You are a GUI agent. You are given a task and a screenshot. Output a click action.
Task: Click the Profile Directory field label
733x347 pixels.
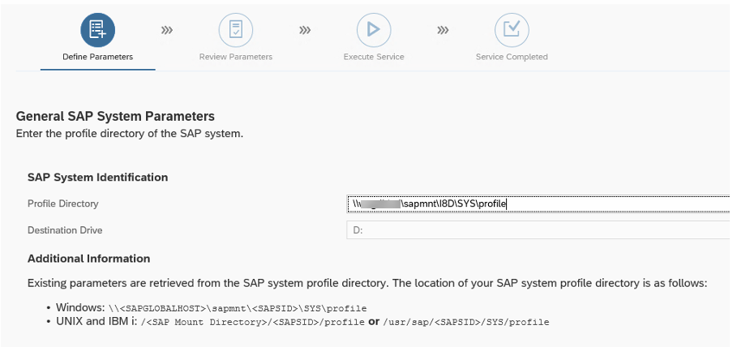tap(62, 203)
